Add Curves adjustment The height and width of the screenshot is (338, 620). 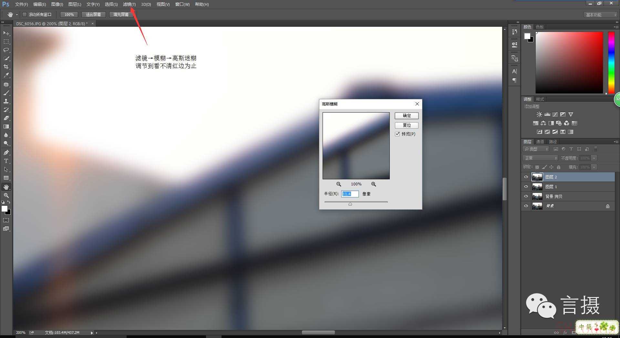(x=555, y=114)
